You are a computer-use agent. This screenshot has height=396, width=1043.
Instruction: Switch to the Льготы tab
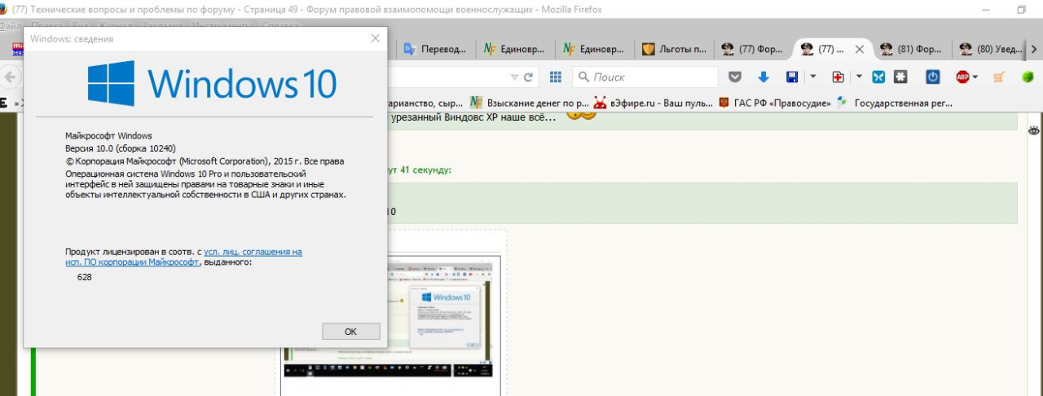(x=675, y=49)
